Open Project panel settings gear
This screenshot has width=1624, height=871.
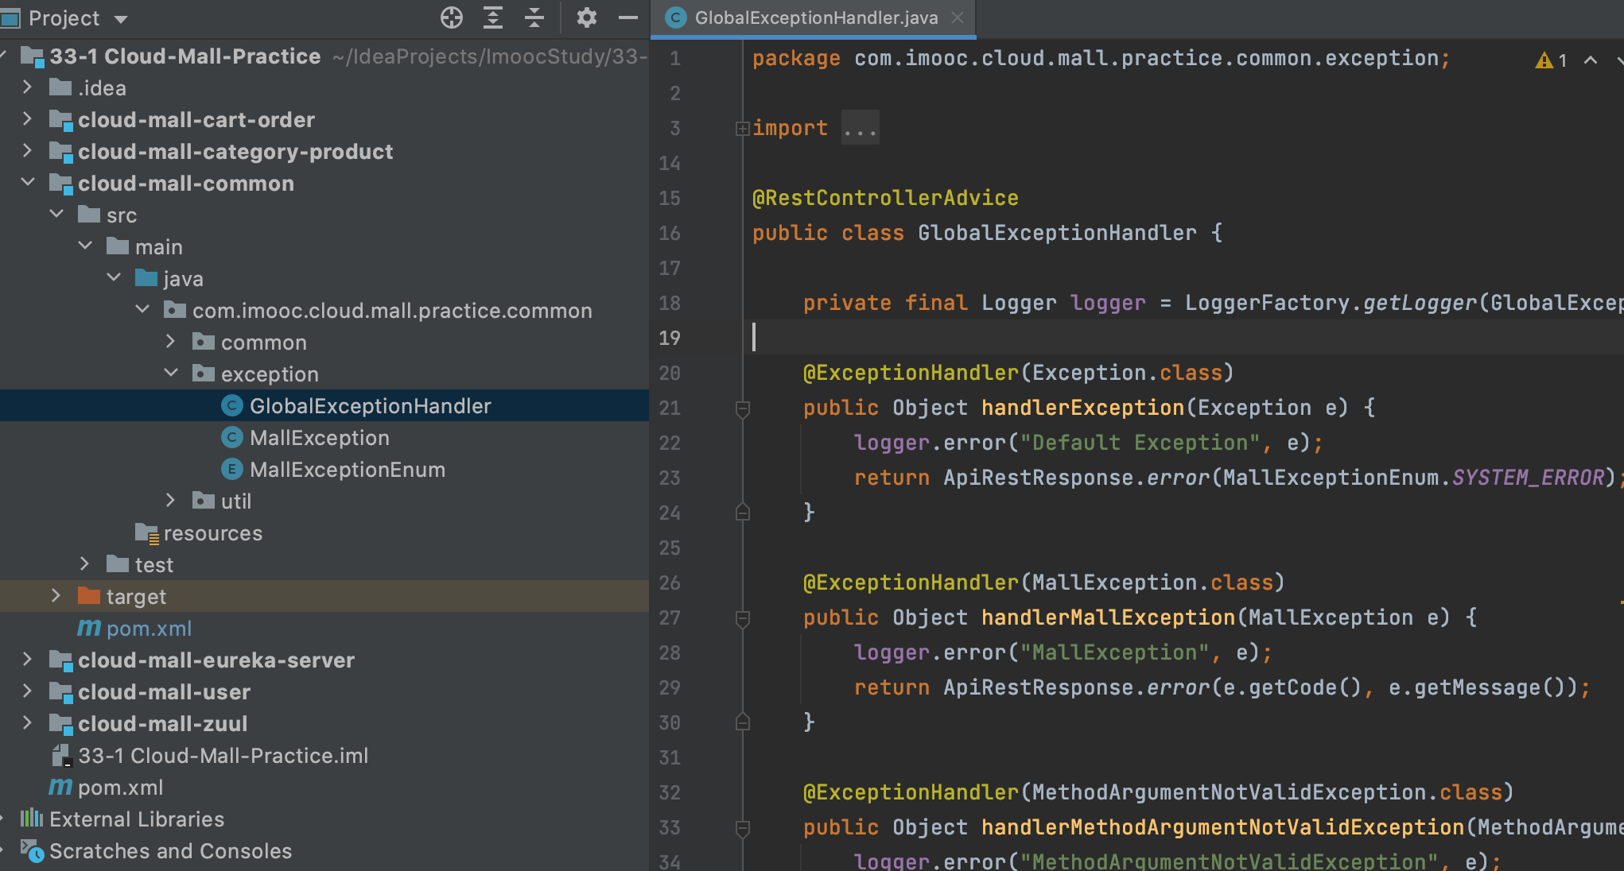587,17
